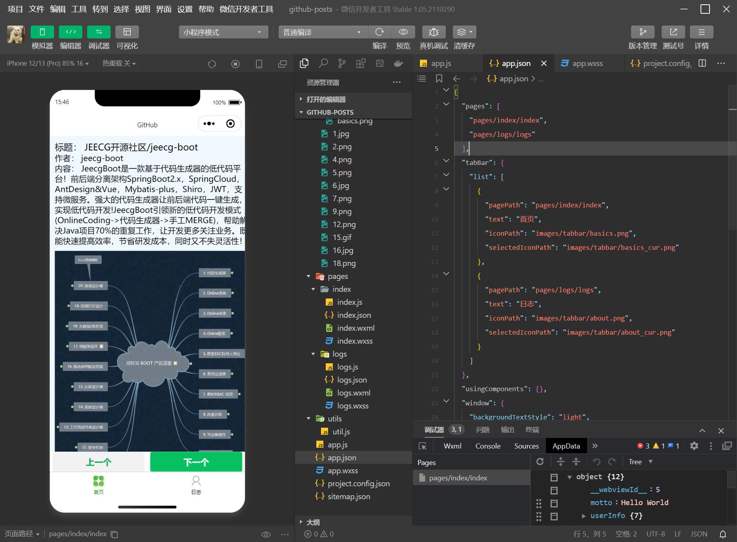Click the preview eye icon

[403, 32]
